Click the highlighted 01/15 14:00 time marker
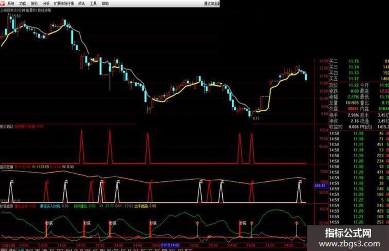Image resolution: width=389 pixels, height=251 pixels. [170, 245]
